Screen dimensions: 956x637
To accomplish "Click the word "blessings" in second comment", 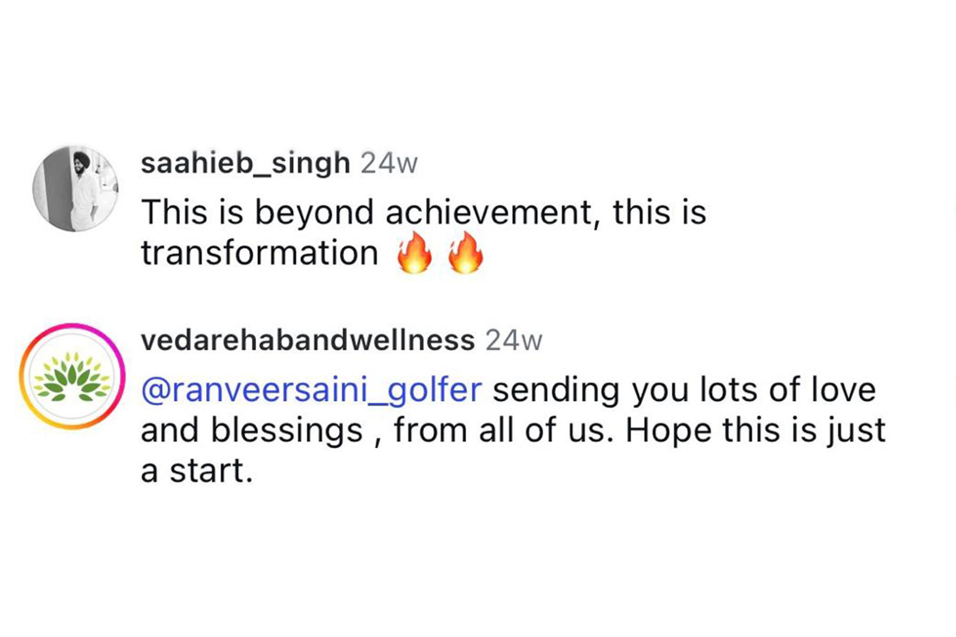I will tap(287, 431).
